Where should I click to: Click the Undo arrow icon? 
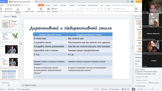click(22, 5)
